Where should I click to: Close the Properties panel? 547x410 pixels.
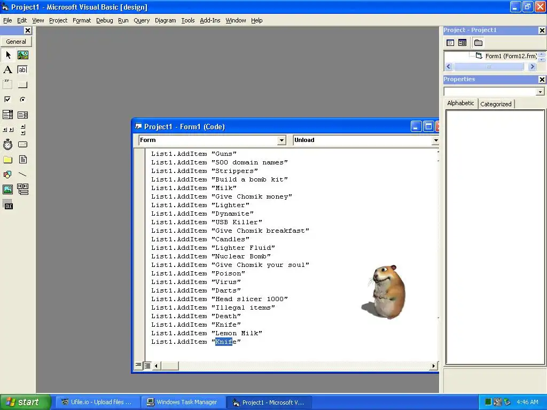click(542, 80)
